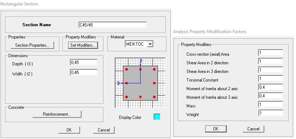The width and height of the screenshot is (296, 139).
Task: Click 'Analysis Property Modification Factors' title
Action: point(209,32)
